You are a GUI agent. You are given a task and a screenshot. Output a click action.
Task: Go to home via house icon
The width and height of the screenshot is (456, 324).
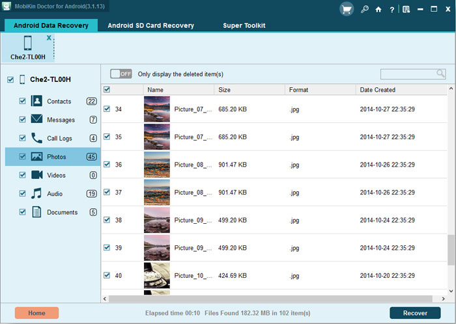pos(378,10)
